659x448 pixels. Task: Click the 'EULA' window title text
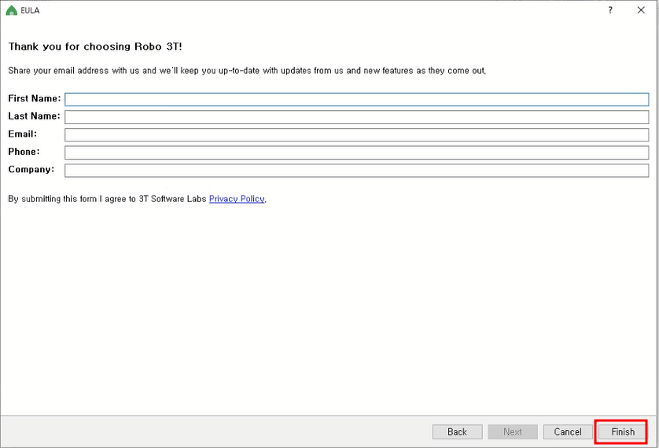tap(30, 10)
